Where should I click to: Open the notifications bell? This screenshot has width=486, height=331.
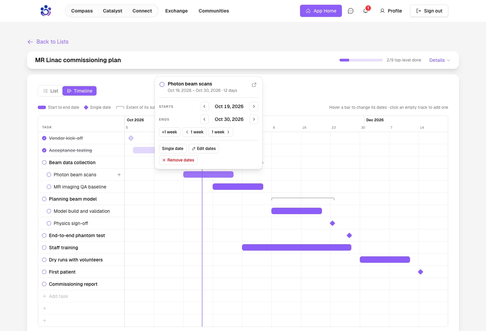point(366,11)
